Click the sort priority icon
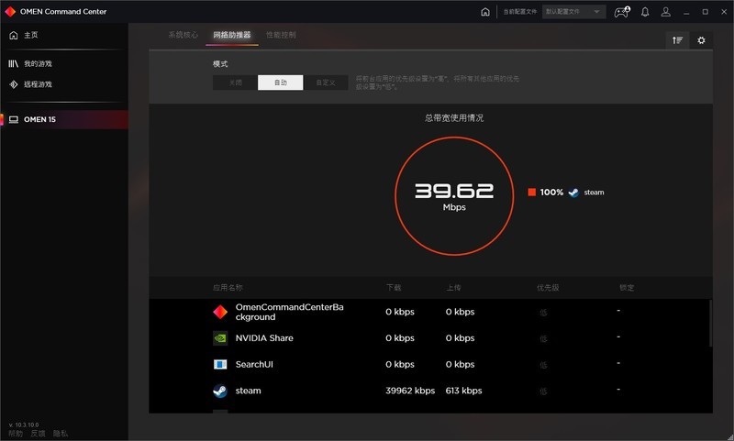 tap(677, 40)
